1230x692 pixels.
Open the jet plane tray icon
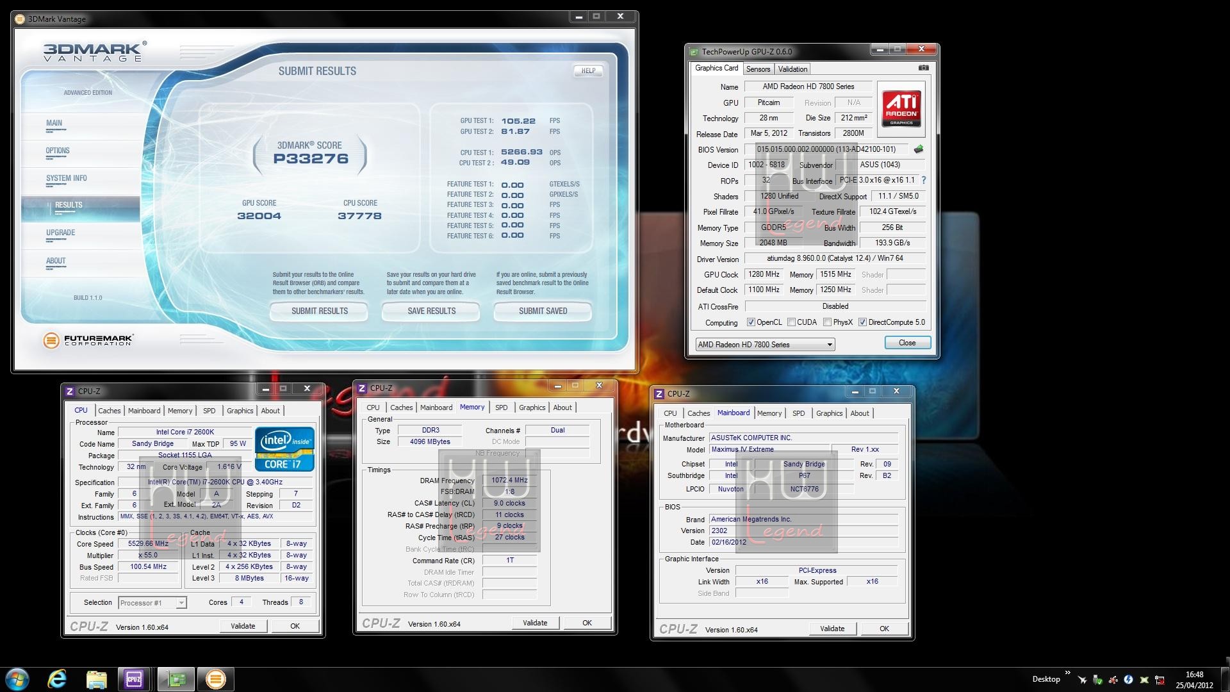click(1083, 680)
